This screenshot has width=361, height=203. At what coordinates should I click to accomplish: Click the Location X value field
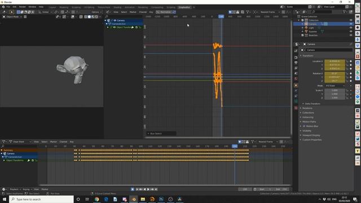click(x=334, y=61)
